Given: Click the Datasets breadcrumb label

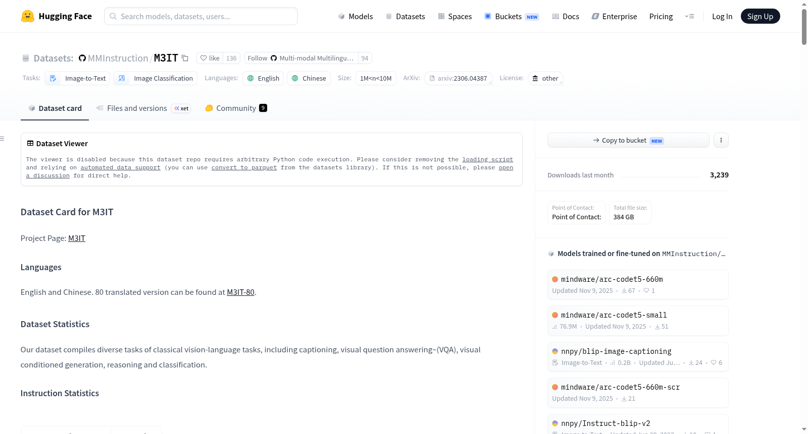Looking at the screenshot, I should coord(54,58).
